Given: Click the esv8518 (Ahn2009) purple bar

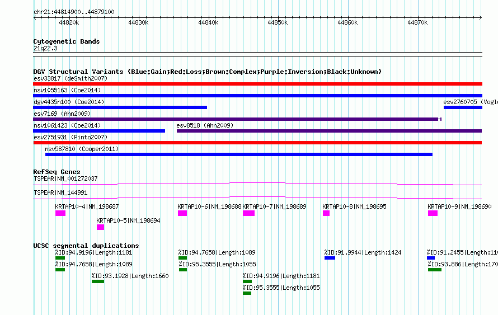Looking at the screenshot, I should (330, 131).
